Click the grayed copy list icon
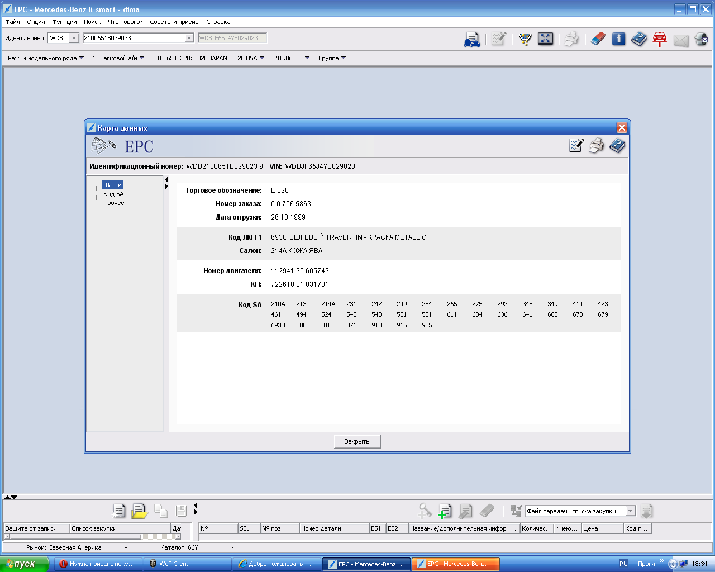 tap(161, 511)
